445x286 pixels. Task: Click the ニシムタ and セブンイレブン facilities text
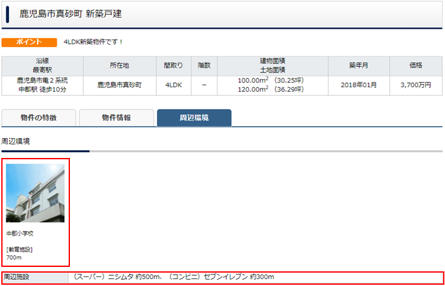click(x=174, y=278)
